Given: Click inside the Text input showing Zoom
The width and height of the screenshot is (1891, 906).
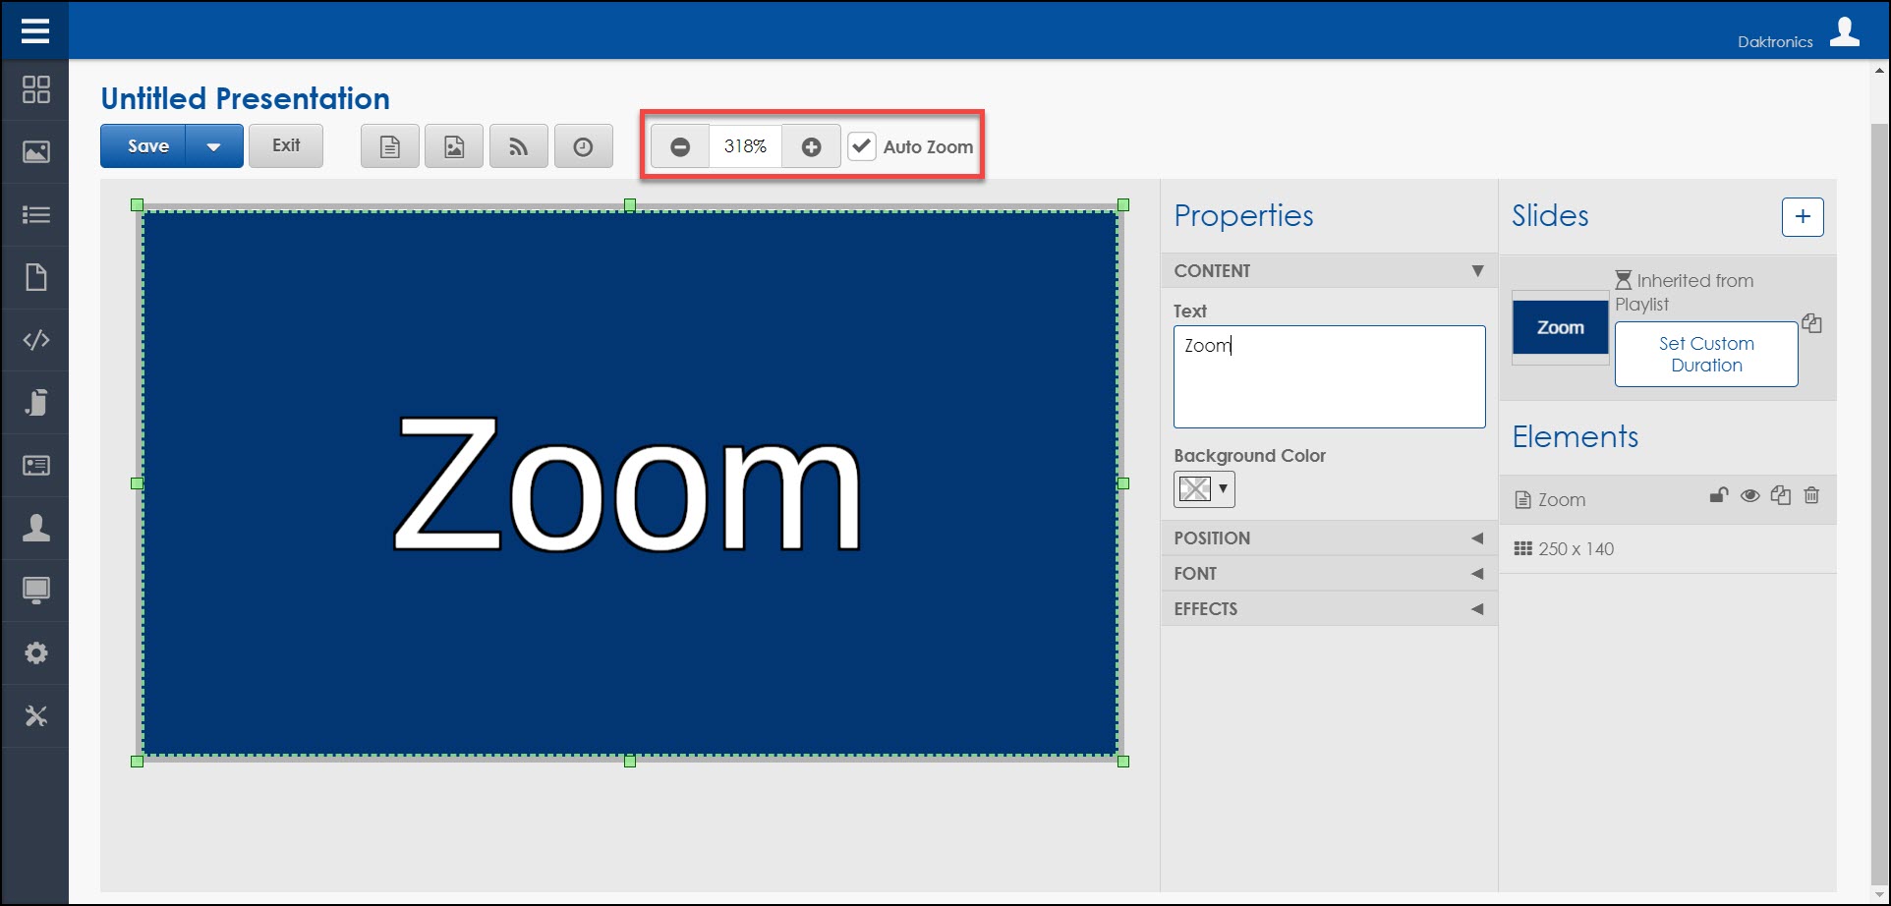Looking at the screenshot, I should [1328, 376].
